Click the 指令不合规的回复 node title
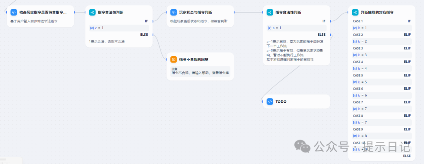This screenshot has height=164, width=424. click(194, 59)
